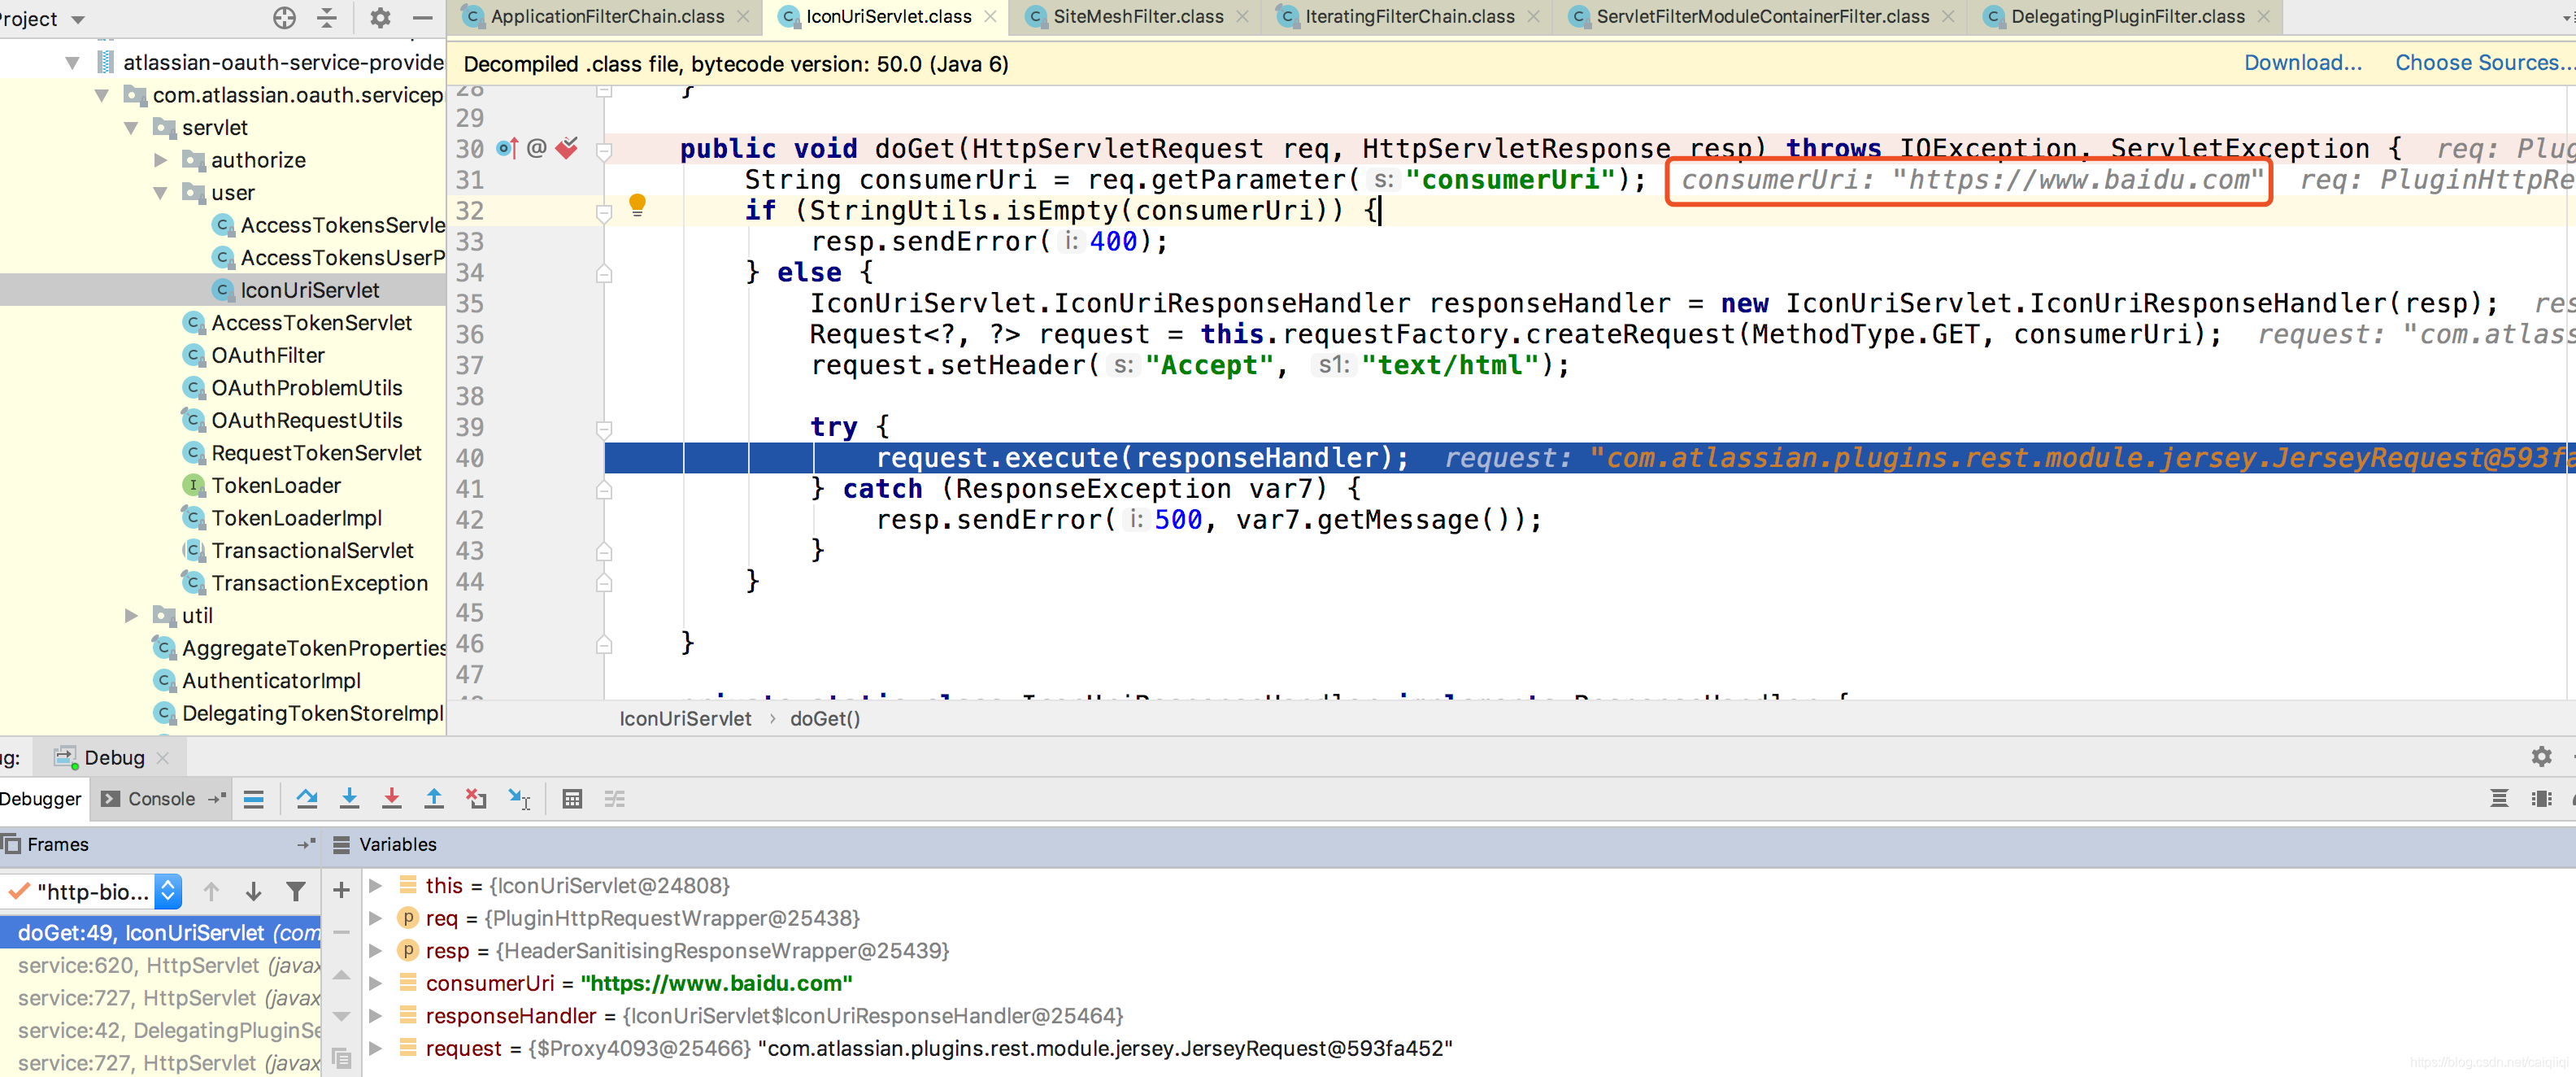The image size is (2576, 1077).
Task: Click the Step Over debugger icon
Action: [x=307, y=798]
